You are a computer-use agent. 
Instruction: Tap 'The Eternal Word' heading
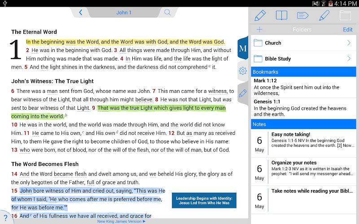34,32
